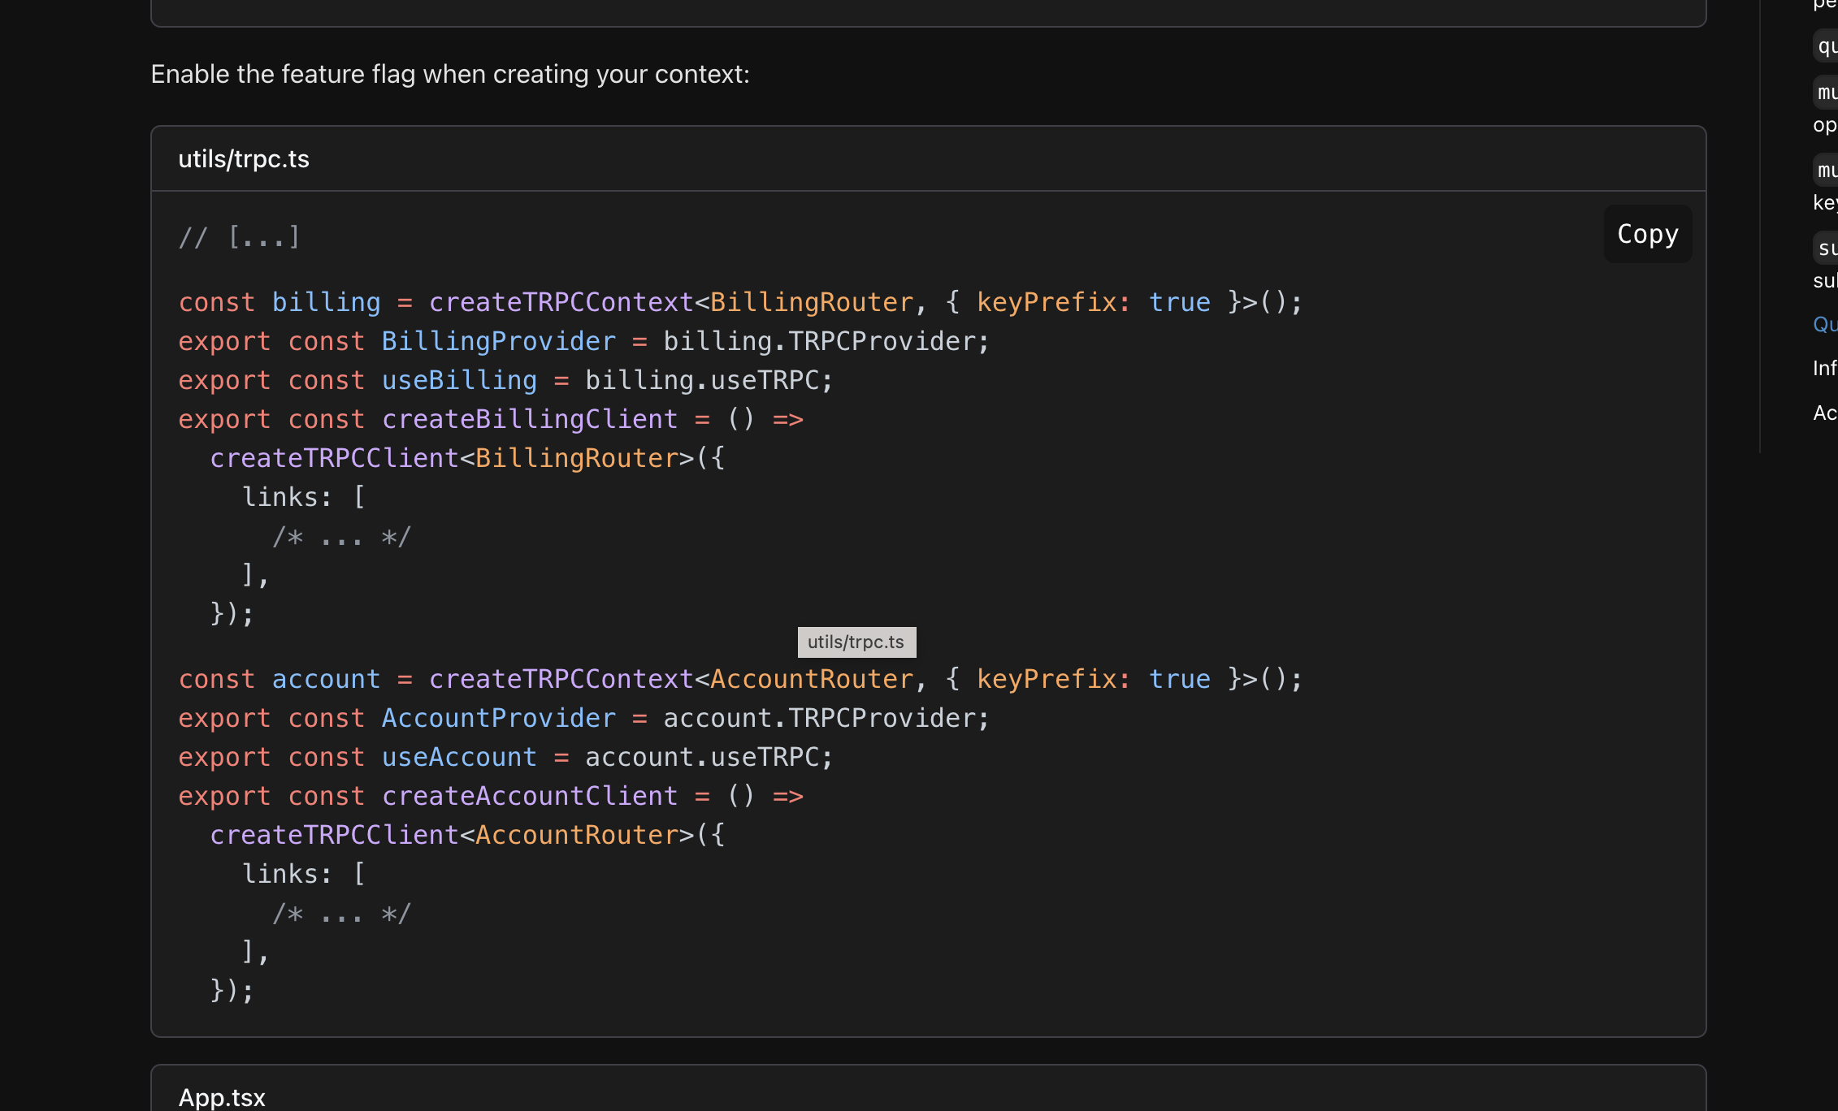Image resolution: width=1838 pixels, height=1111 pixels.
Task: Click keyPrefix in the account context line
Action: 1047,680
